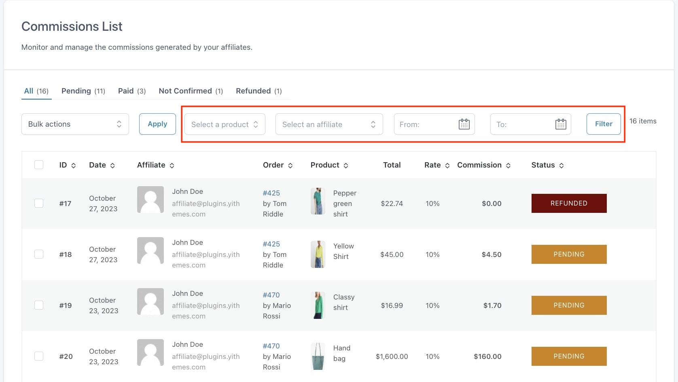Click commission amount $160.00

pyautogui.click(x=488, y=357)
